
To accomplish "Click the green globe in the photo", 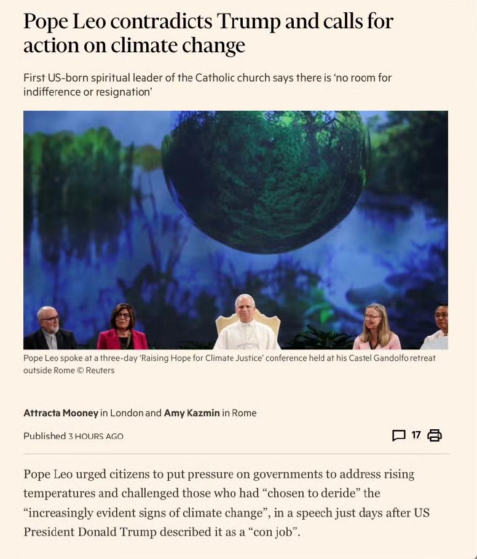I will click(x=266, y=182).
